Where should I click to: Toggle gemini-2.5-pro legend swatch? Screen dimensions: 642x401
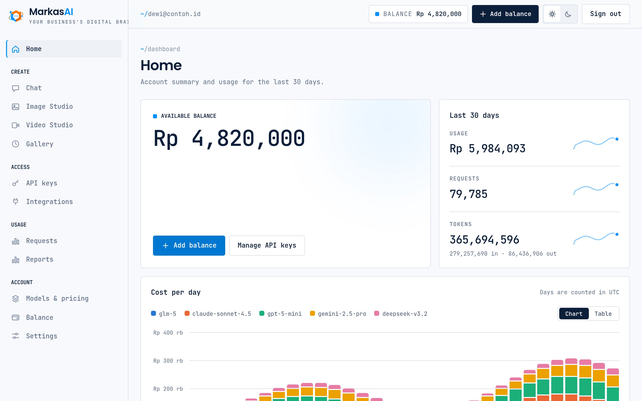[x=312, y=314]
